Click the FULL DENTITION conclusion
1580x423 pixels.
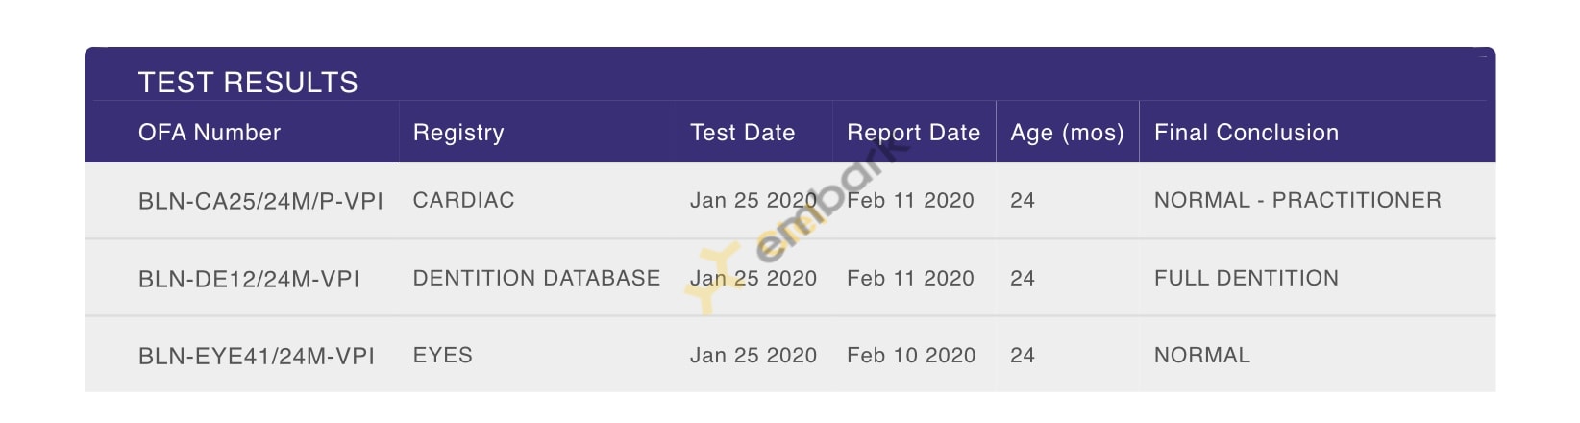(1247, 278)
